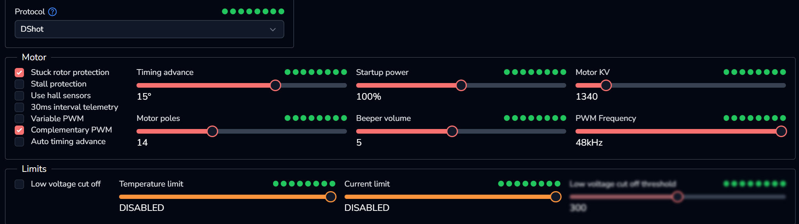
Task: Open the Protocol help question mark icon
Action: [53, 12]
